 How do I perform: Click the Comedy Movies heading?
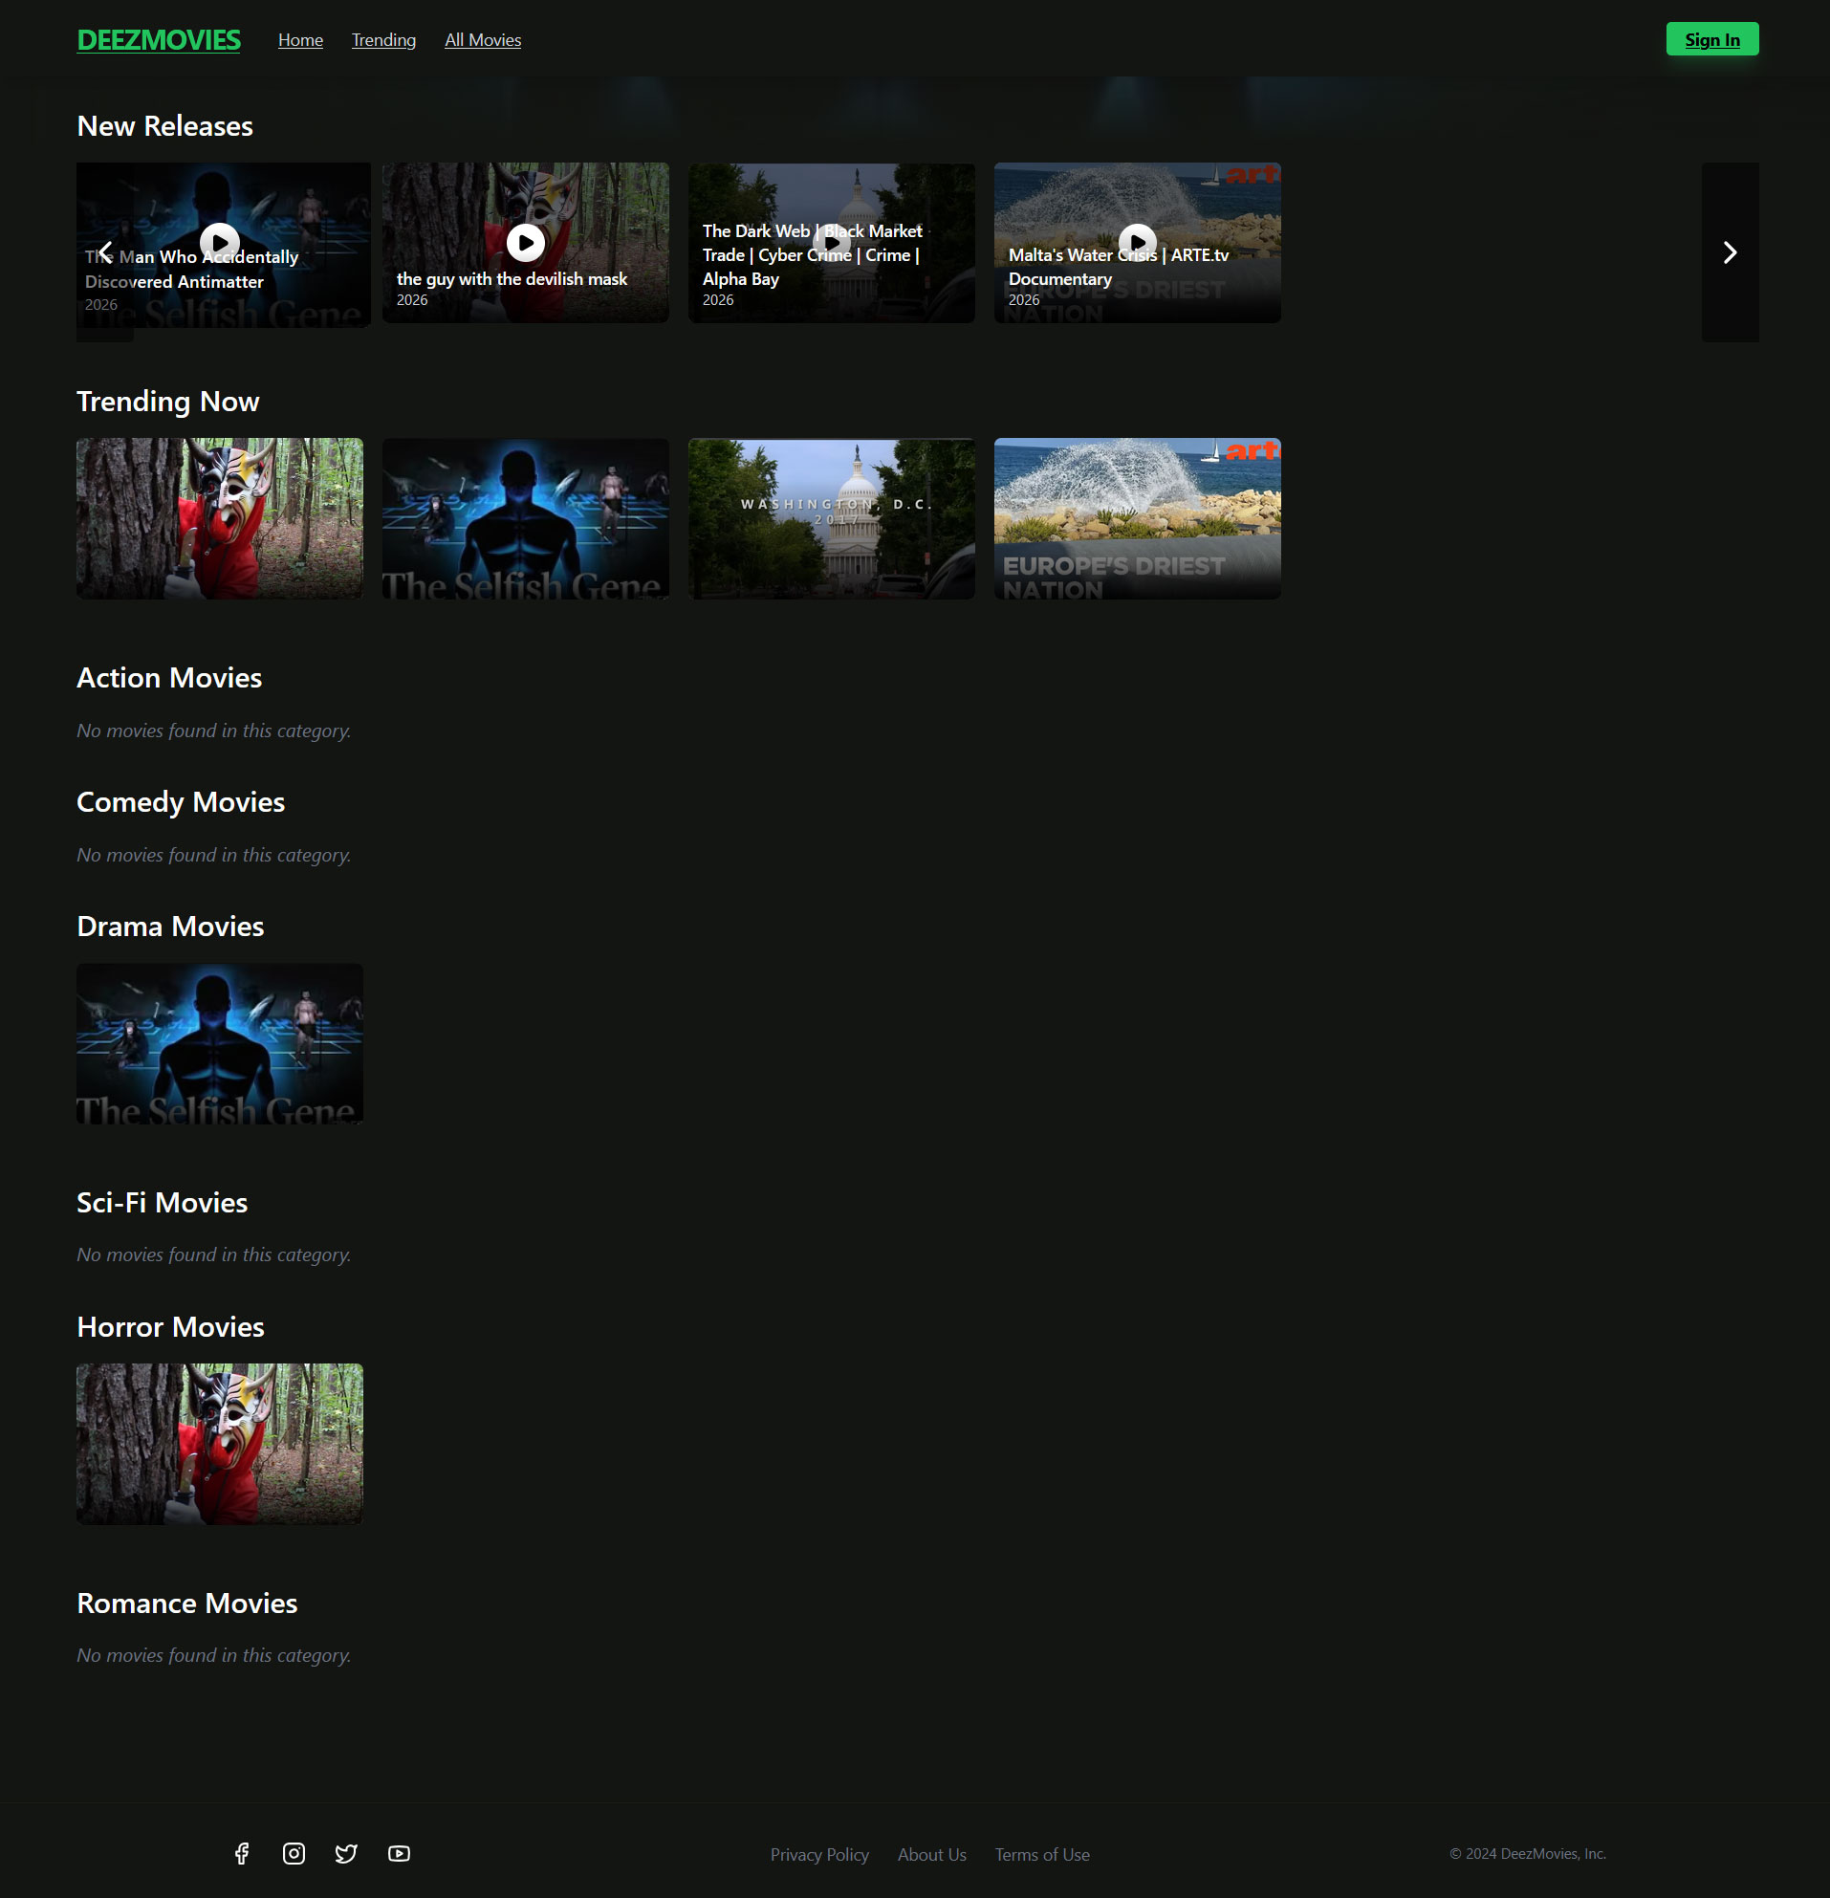(180, 802)
